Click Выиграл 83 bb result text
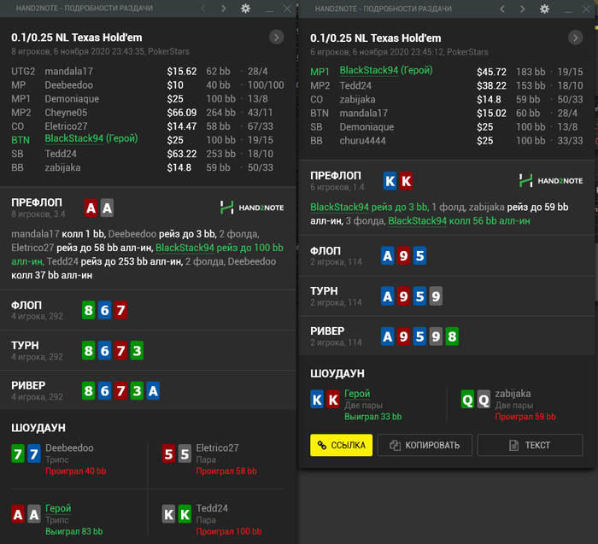 (x=74, y=531)
